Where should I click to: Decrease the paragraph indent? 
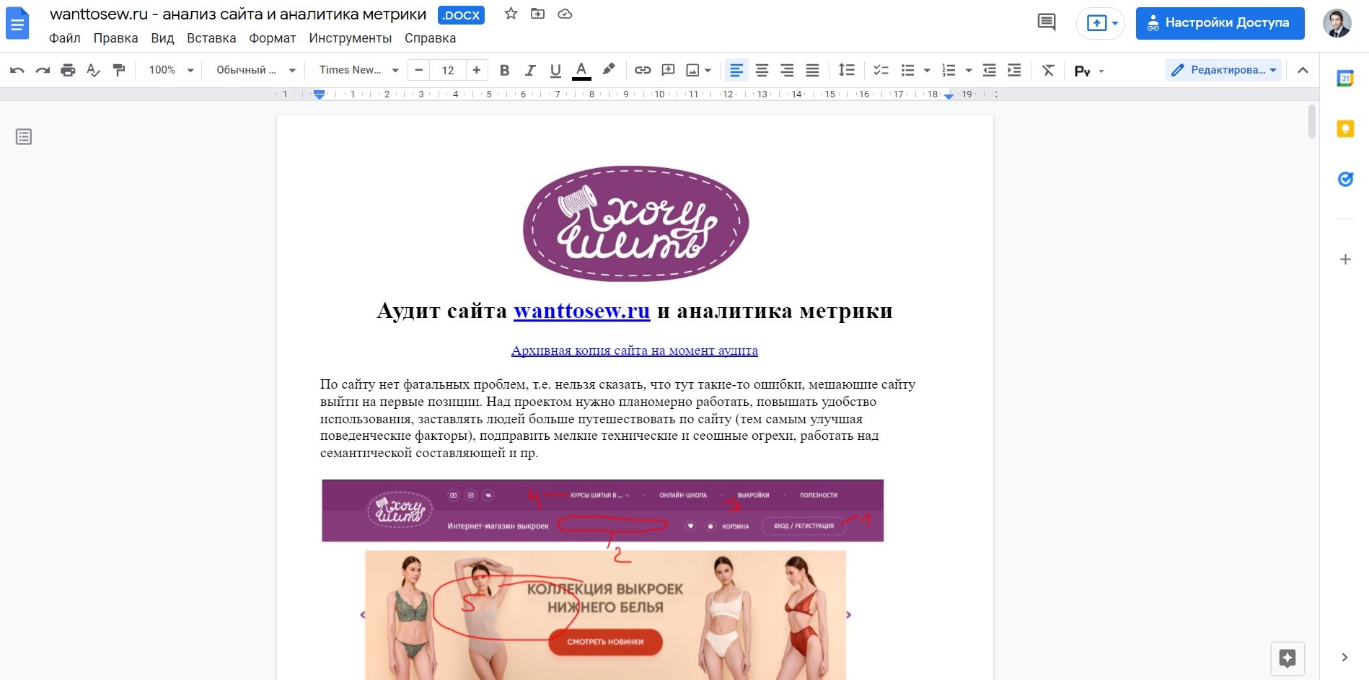click(989, 70)
